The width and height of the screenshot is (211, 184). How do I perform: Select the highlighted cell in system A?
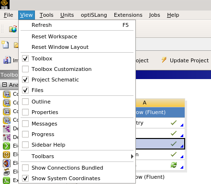click(160, 144)
